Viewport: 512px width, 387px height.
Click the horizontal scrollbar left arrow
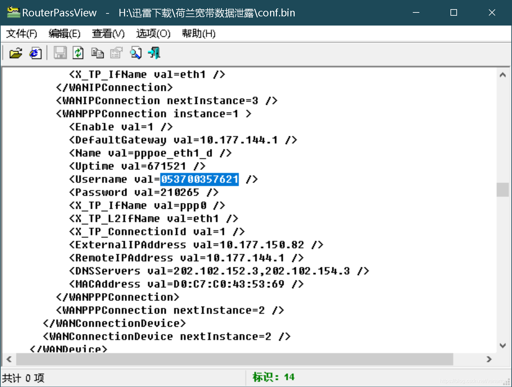coord(9,359)
